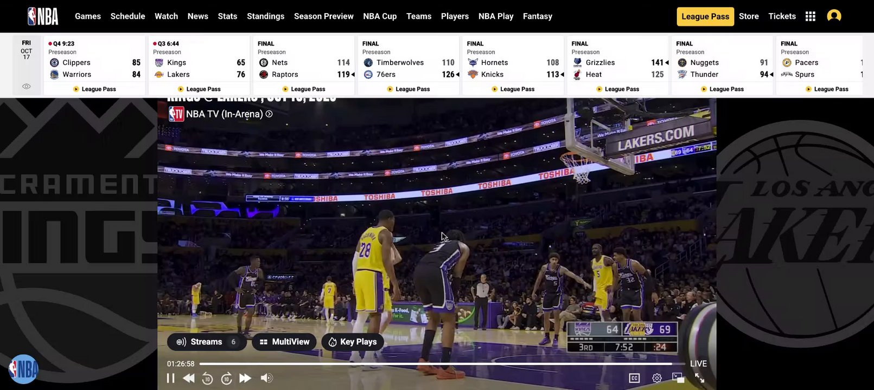The height and width of the screenshot is (390, 874).
Task: Open Key Plays button
Action: pos(353,342)
